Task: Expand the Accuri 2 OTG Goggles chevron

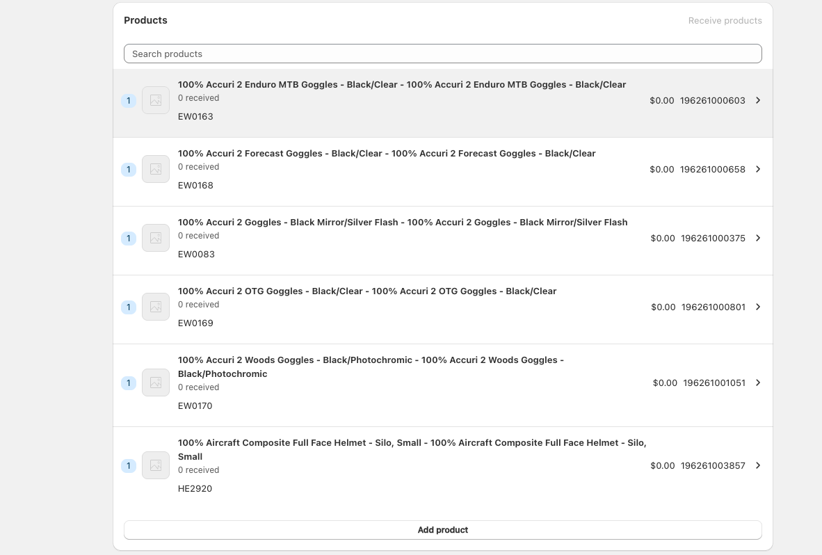Action: click(758, 307)
